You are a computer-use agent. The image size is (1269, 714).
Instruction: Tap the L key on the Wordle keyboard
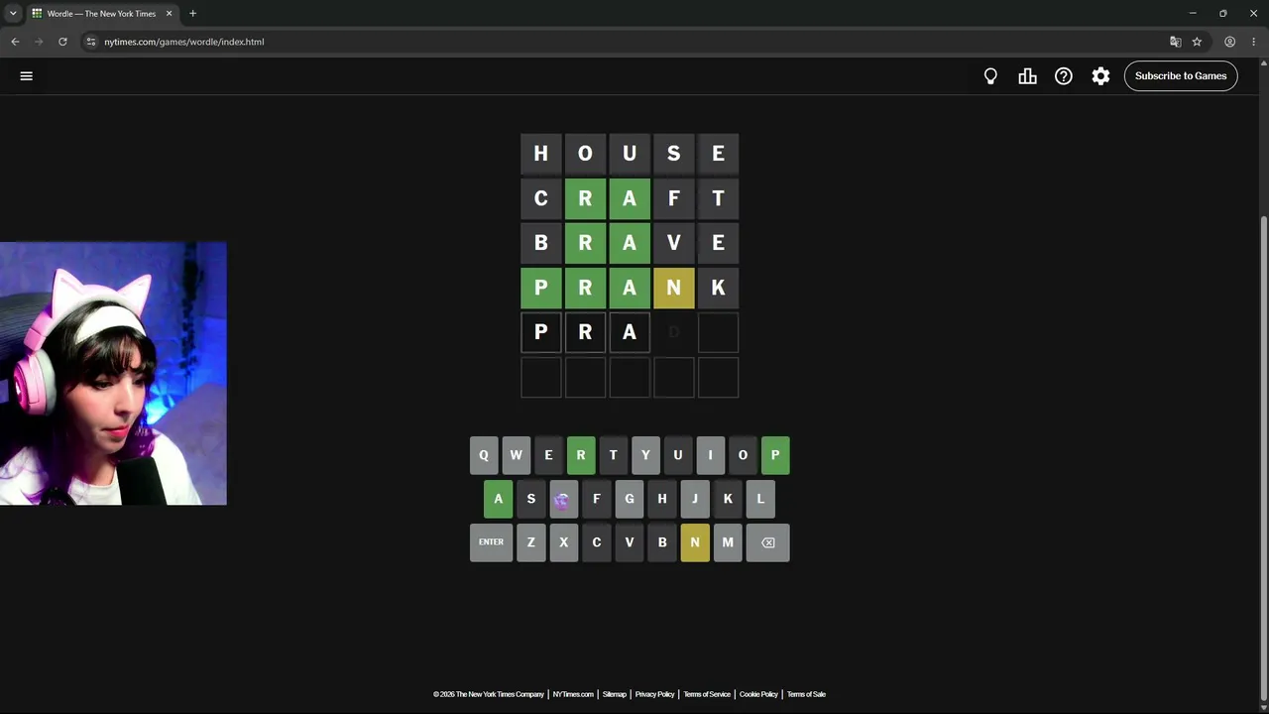click(x=760, y=499)
